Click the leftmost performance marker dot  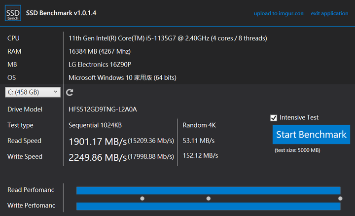click(142, 198)
